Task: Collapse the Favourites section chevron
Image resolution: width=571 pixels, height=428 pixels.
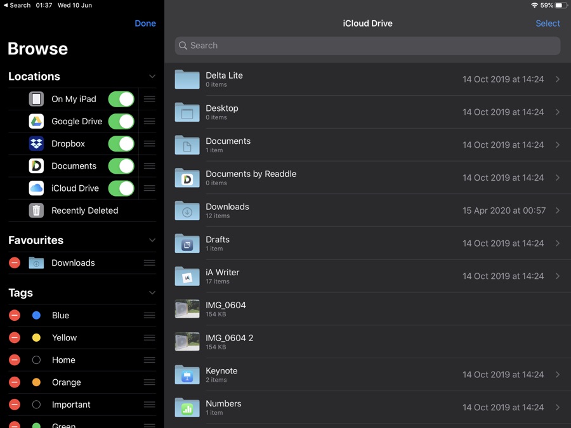Action: [x=152, y=240]
